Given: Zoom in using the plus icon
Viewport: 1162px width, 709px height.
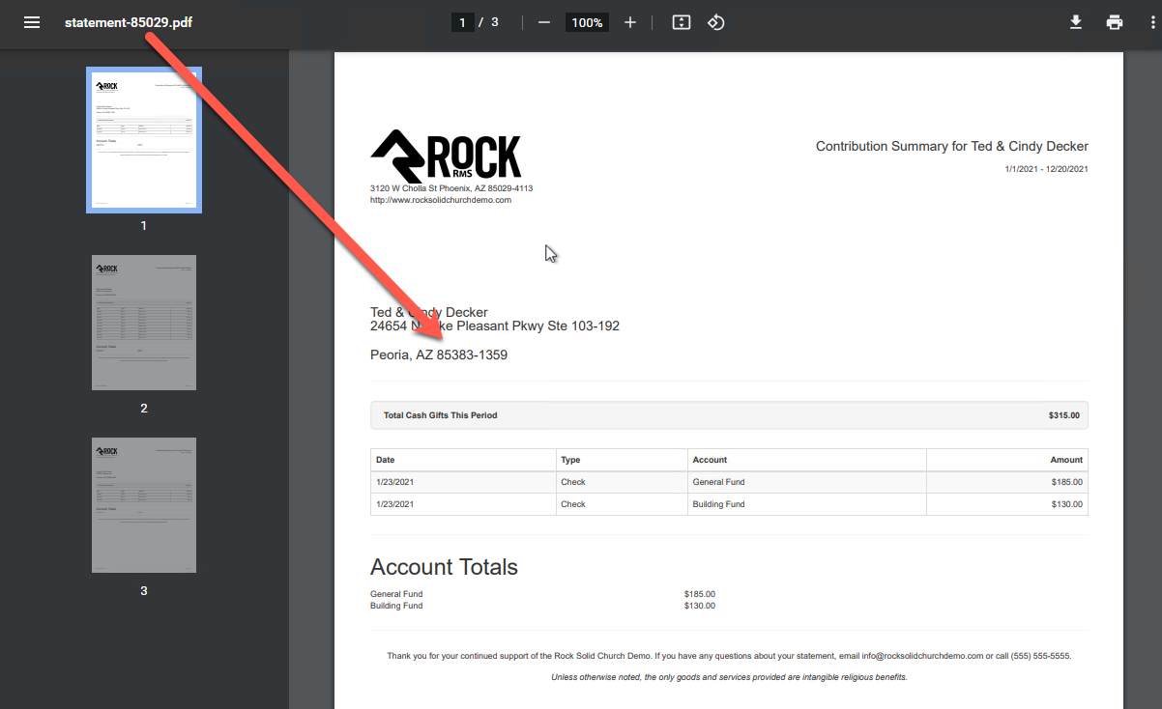Looking at the screenshot, I should [629, 21].
